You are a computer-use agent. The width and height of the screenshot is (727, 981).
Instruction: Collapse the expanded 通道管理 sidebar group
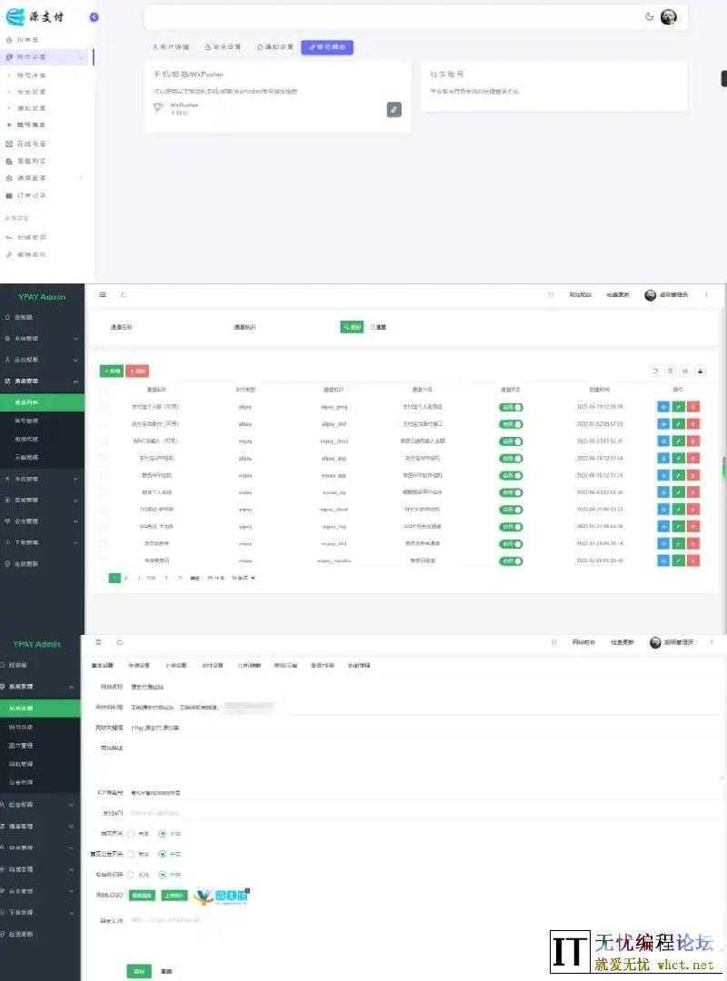coord(42,381)
